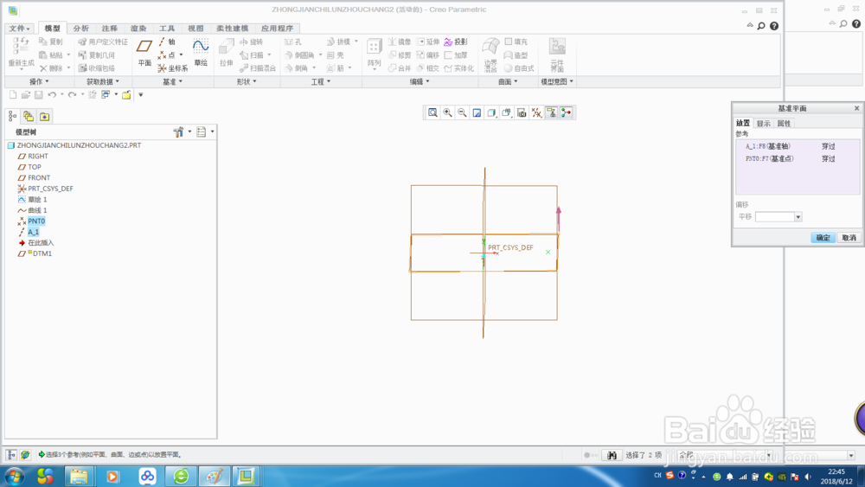The image size is (865, 487).
Task: Select the PNT0:F7(基准点) reference row
Action: coord(798,159)
